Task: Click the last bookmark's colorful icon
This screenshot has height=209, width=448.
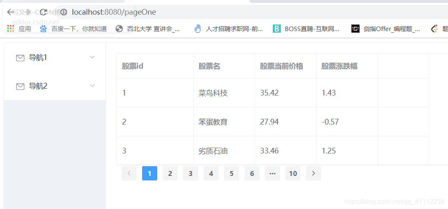Action: click(x=434, y=29)
